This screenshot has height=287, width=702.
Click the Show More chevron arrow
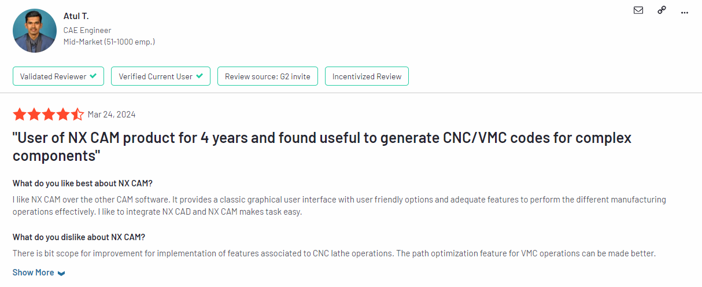pyautogui.click(x=61, y=273)
